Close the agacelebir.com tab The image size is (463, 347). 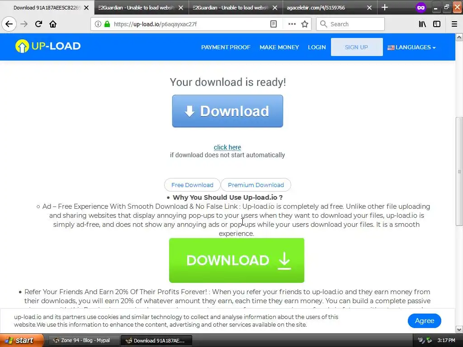369,8
